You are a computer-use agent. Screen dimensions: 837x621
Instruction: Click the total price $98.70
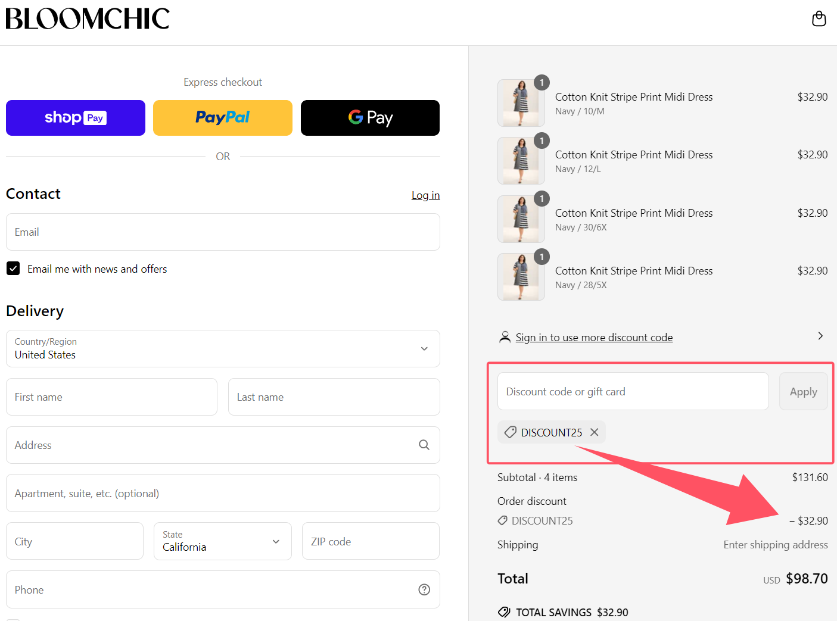tap(807, 578)
